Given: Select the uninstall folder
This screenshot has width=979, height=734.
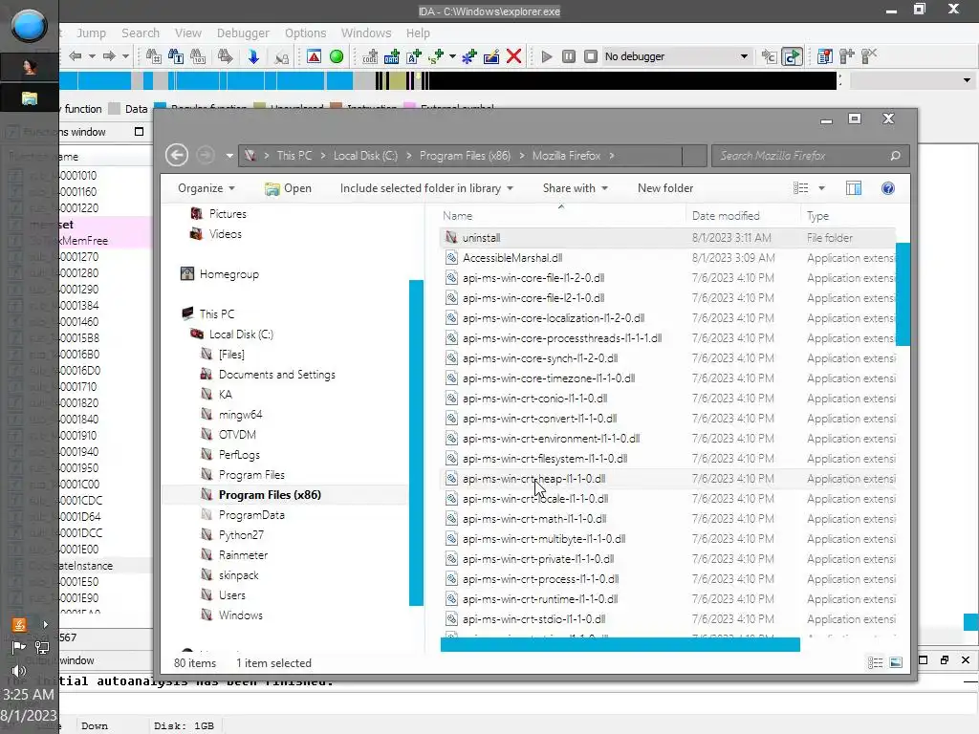Looking at the screenshot, I should [x=668, y=238].
